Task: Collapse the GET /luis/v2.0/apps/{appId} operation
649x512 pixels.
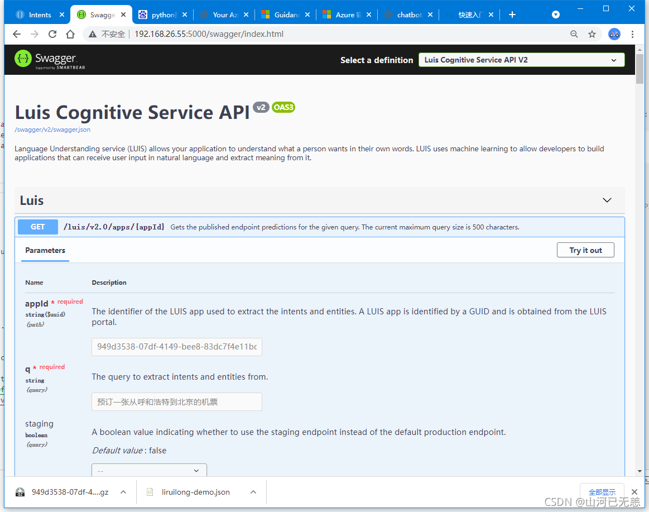Action: point(320,227)
